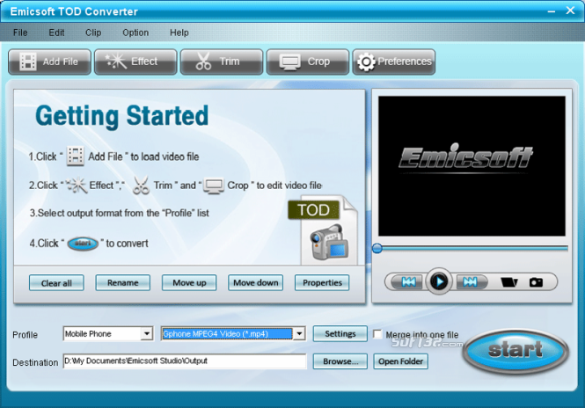
Task: Open the Edit menu
Action: coord(56,33)
